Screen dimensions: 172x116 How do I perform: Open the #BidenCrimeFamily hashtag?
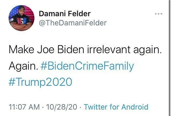point(88,66)
